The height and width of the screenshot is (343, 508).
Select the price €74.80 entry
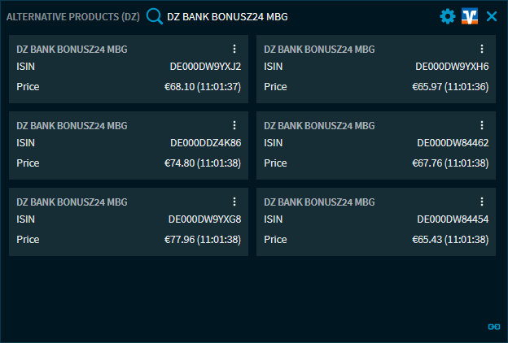tap(202, 163)
